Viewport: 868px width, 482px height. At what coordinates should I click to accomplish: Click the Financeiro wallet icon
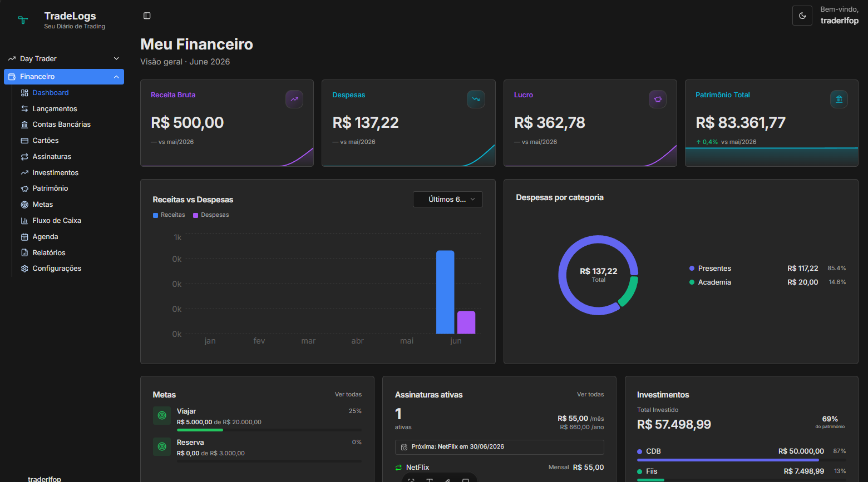tap(12, 77)
